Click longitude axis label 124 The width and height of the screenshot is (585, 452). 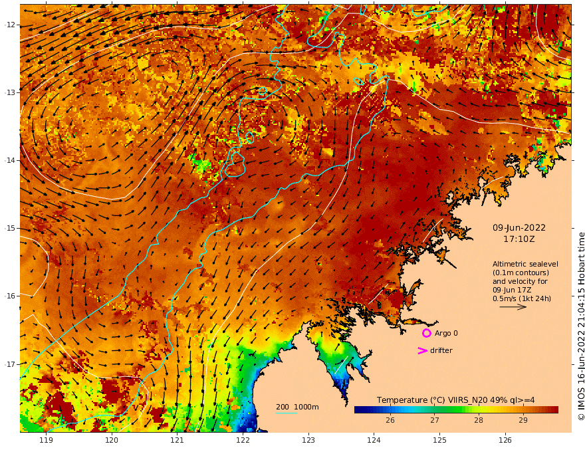click(374, 440)
